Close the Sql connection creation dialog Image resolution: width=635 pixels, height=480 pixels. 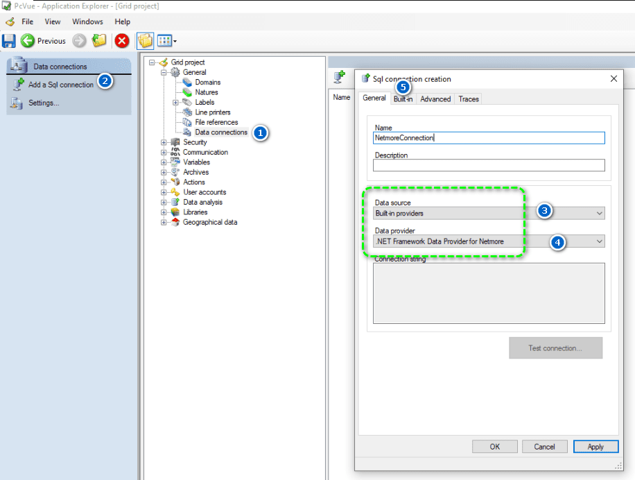tap(614, 78)
